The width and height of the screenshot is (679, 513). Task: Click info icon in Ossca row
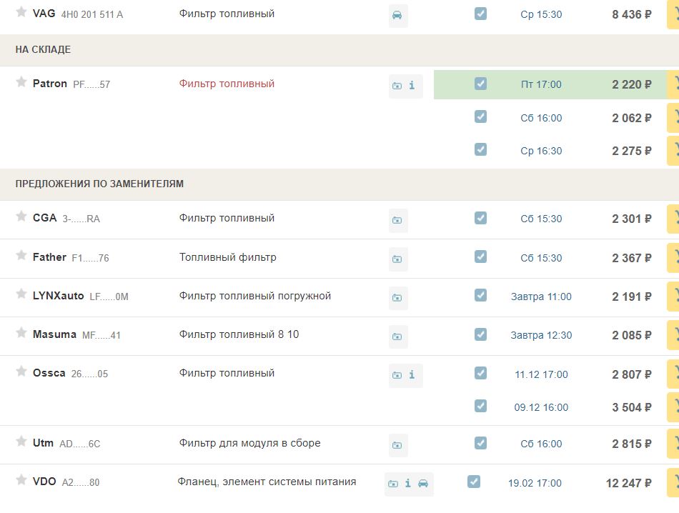[412, 374]
